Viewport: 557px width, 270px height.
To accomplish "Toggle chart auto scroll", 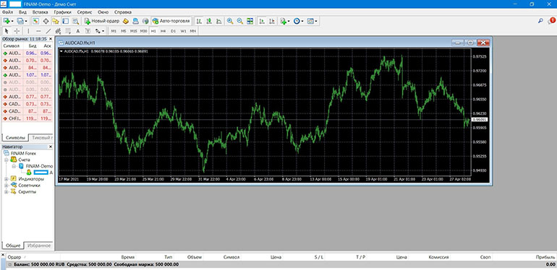I will pos(262,21).
